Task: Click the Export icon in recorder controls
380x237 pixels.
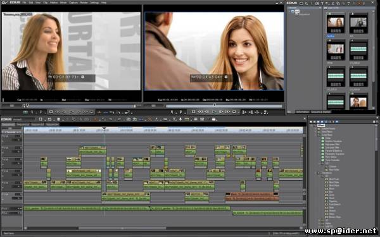Action: [x=265, y=112]
